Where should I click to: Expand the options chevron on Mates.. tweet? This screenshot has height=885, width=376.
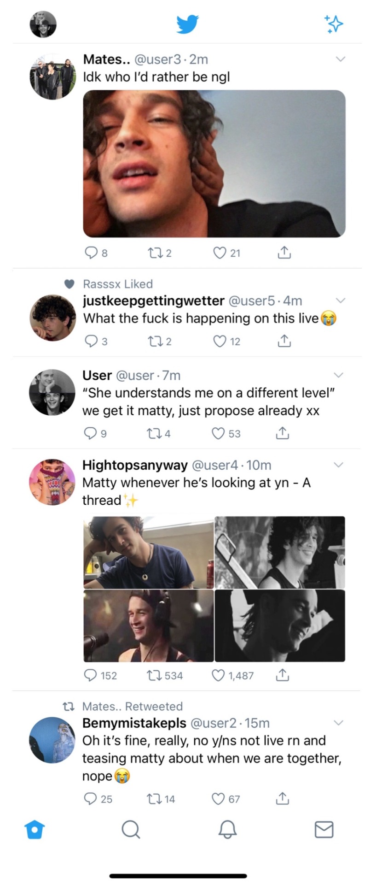340,59
